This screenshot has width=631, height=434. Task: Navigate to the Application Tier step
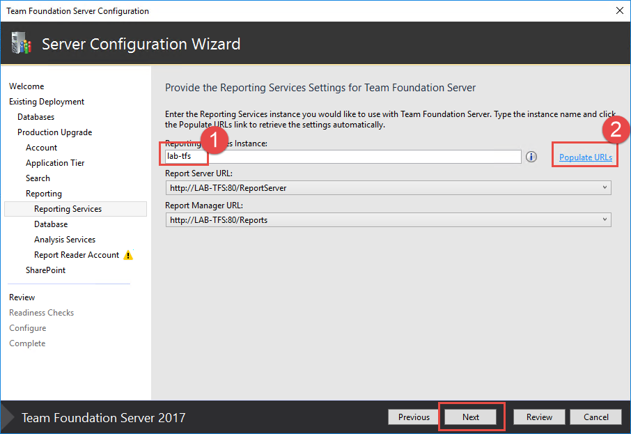[x=55, y=163]
